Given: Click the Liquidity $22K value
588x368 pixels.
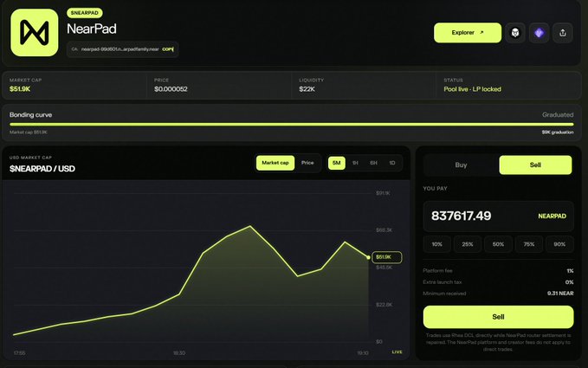Looking at the screenshot, I should [307, 89].
